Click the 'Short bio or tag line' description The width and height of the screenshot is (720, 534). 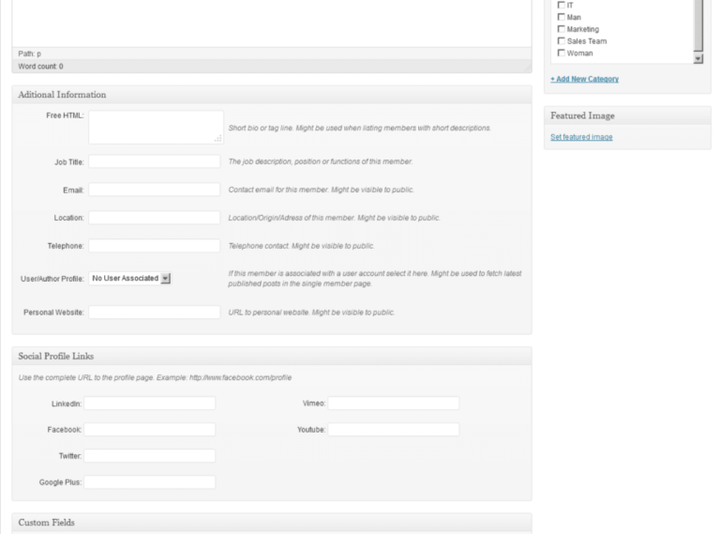coord(360,129)
